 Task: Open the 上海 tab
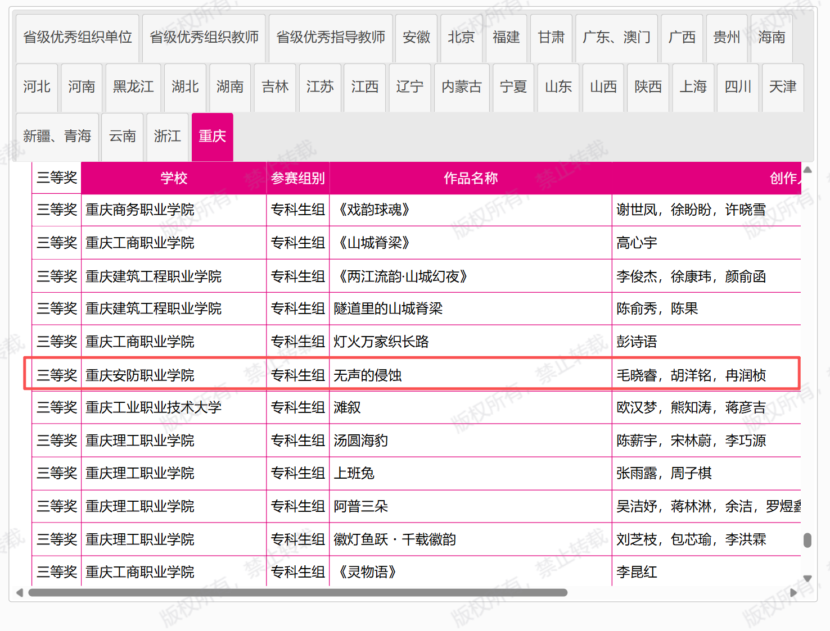coord(694,88)
